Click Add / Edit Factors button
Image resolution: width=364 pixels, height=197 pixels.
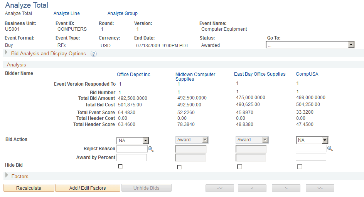click(88, 188)
